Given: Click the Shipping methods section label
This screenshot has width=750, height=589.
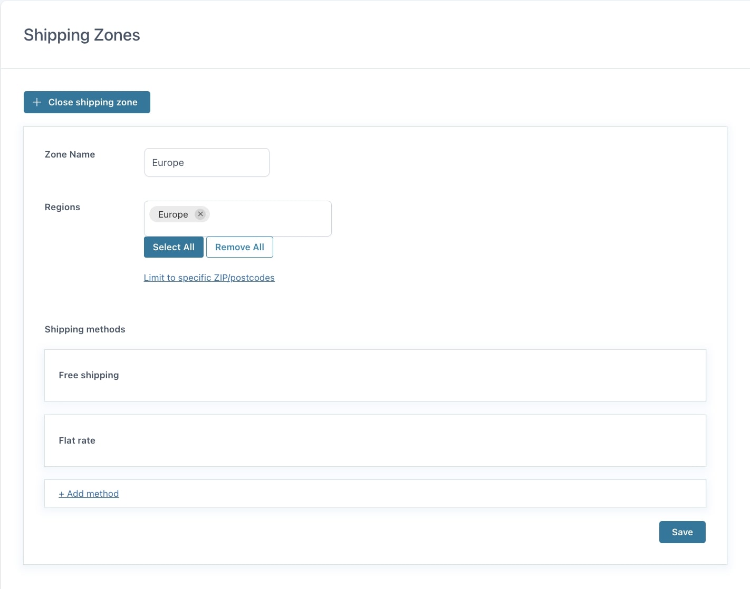Looking at the screenshot, I should [x=85, y=329].
